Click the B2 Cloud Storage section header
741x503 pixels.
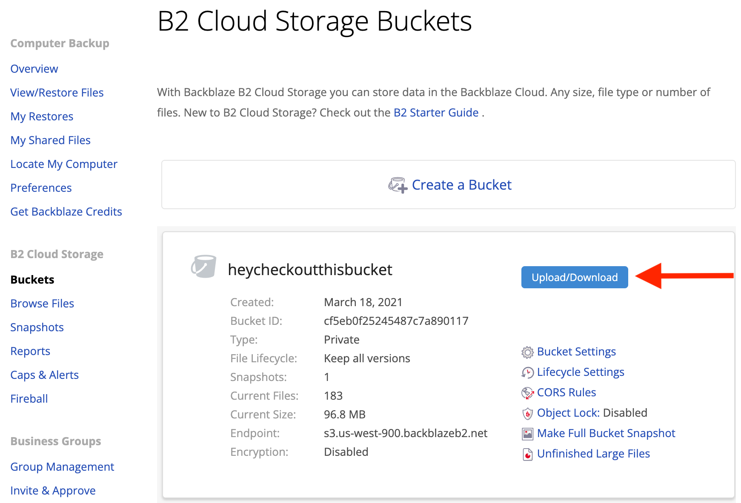tap(57, 254)
